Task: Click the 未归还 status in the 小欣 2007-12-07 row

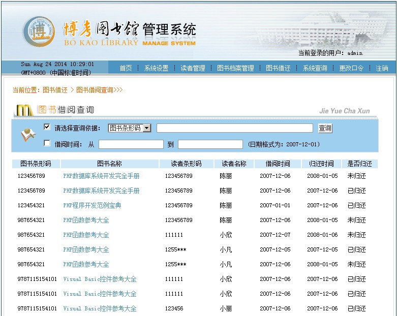Action: (x=356, y=235)
